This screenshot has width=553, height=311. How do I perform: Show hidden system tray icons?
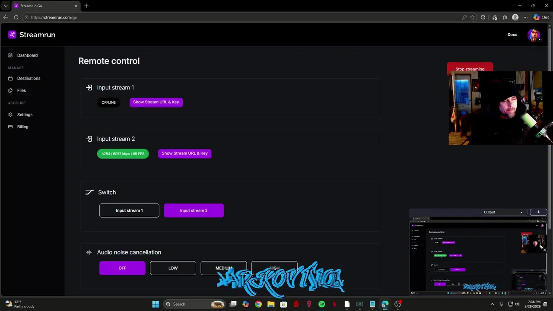[x=492, y=304]
